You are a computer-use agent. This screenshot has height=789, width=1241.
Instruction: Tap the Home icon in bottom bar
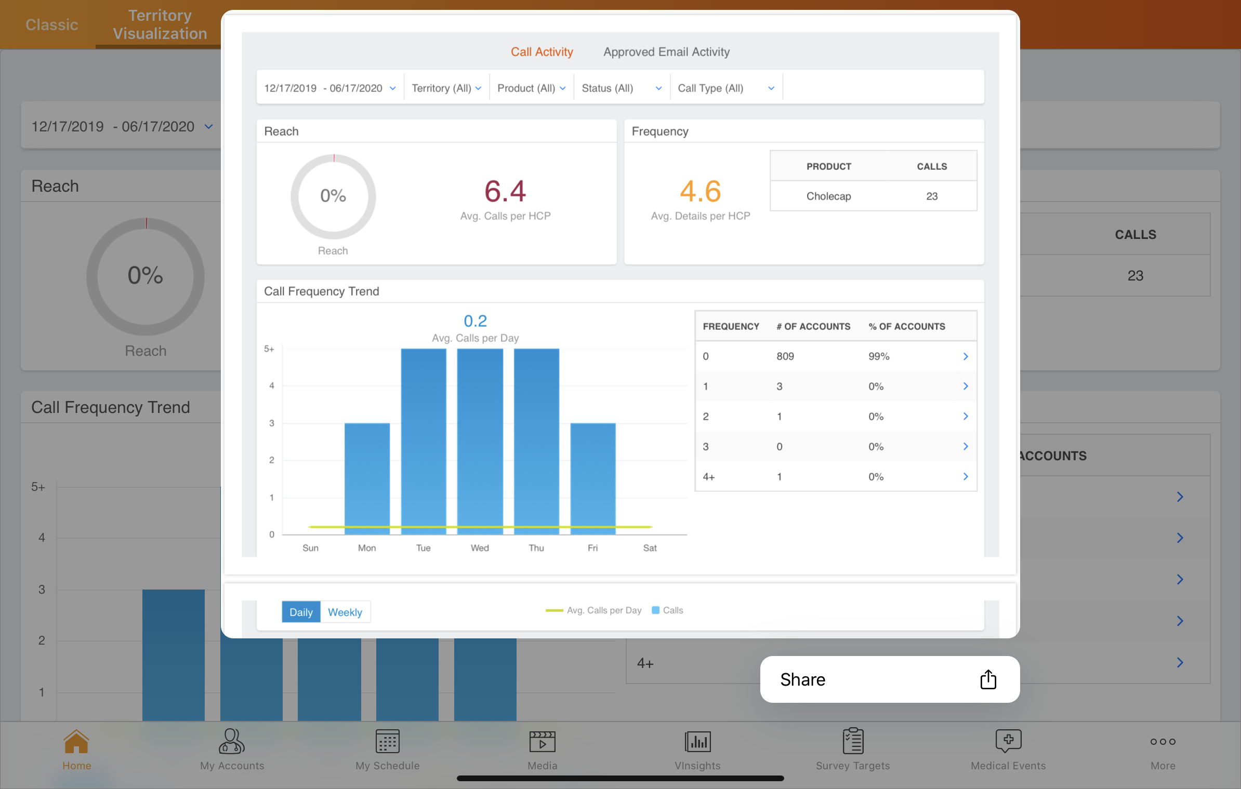(76, 741)
